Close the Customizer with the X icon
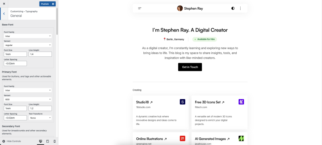322x145 pixels. (x=4, y=4)
